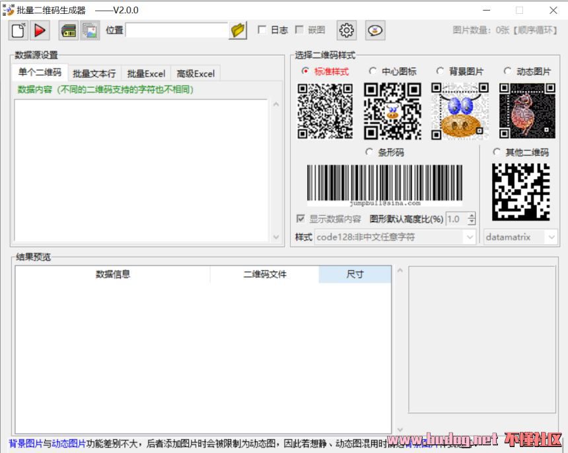Open the folder browse icon beside 位置
The width and height of the screenshot is (568, 453).
pos(238,30)
